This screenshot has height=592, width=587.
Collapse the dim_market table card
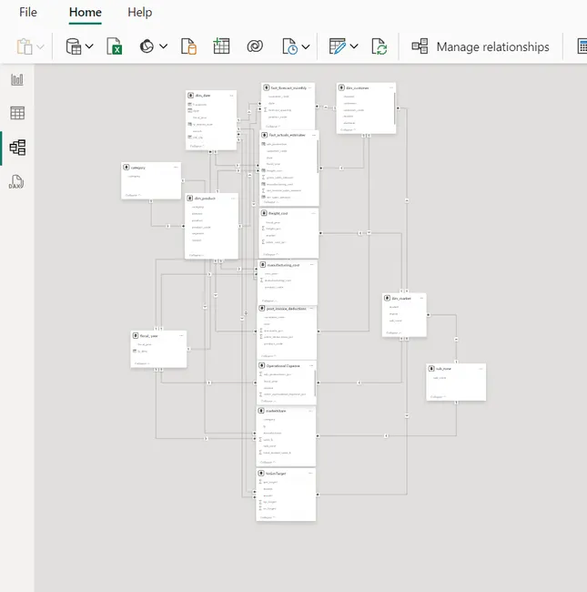(x=394, y=332)
